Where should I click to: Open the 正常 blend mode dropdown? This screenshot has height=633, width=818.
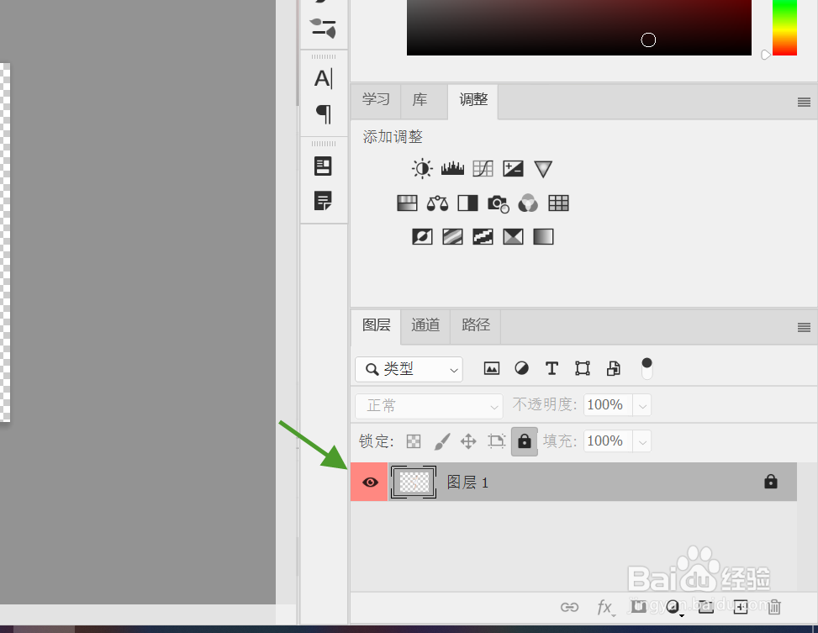[x=429, y=405]
